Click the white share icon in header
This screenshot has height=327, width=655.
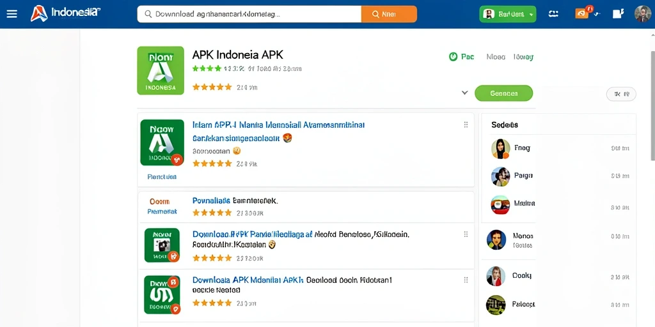(618, 14)
